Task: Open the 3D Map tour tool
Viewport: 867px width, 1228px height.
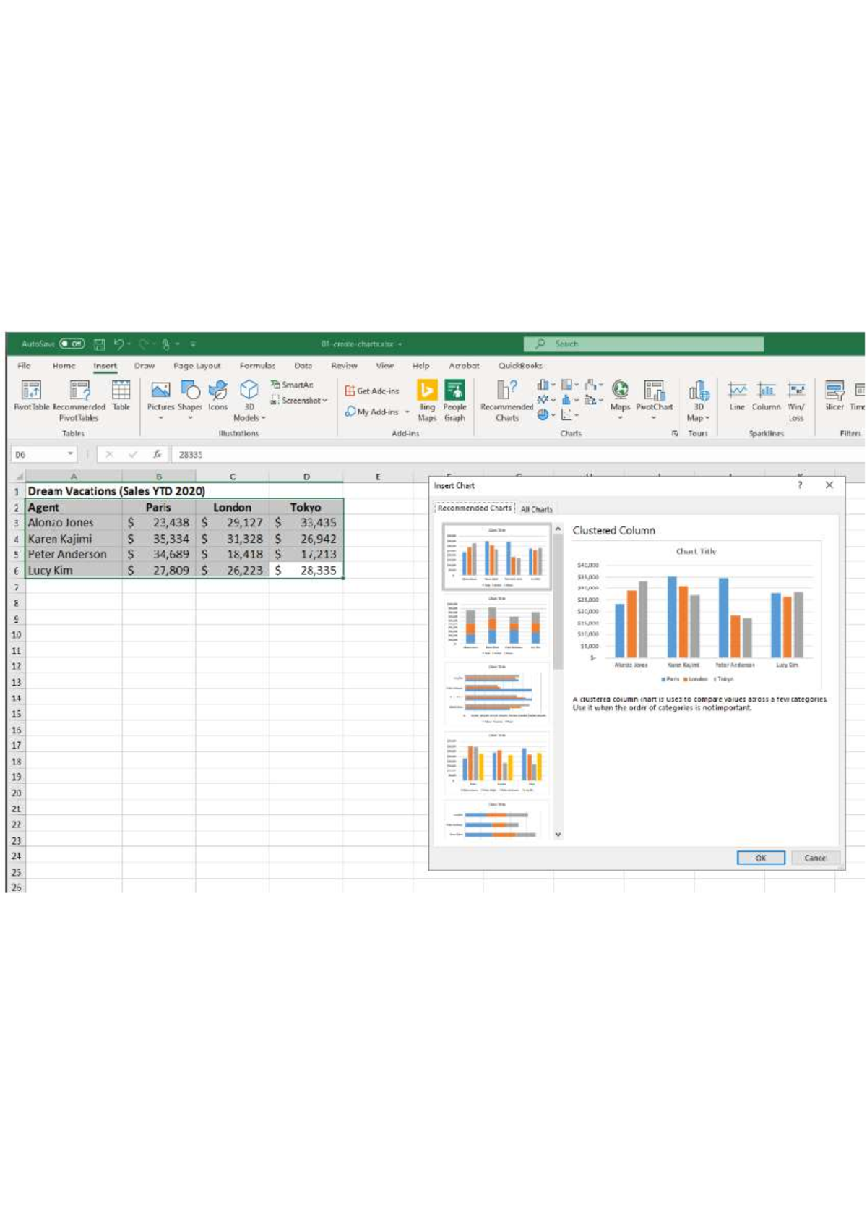Action: coord(699,391)
